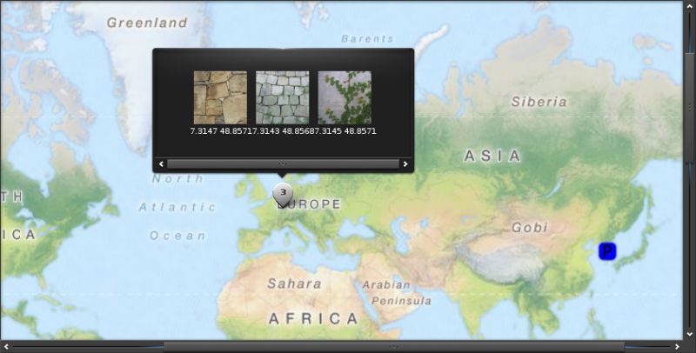Click the map vertical scrollbar thumb

[690, 107]
